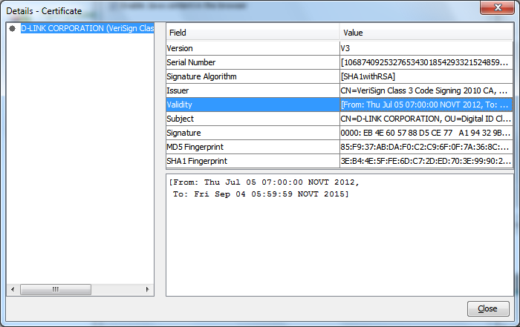520x327 pixels.
Task: Select the Subject row
Action: [x=253, y=119]
